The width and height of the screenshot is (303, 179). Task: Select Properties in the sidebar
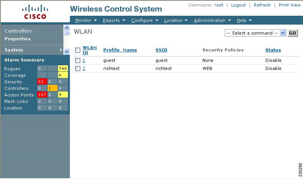pyautogui.click(x=18, y=39)
